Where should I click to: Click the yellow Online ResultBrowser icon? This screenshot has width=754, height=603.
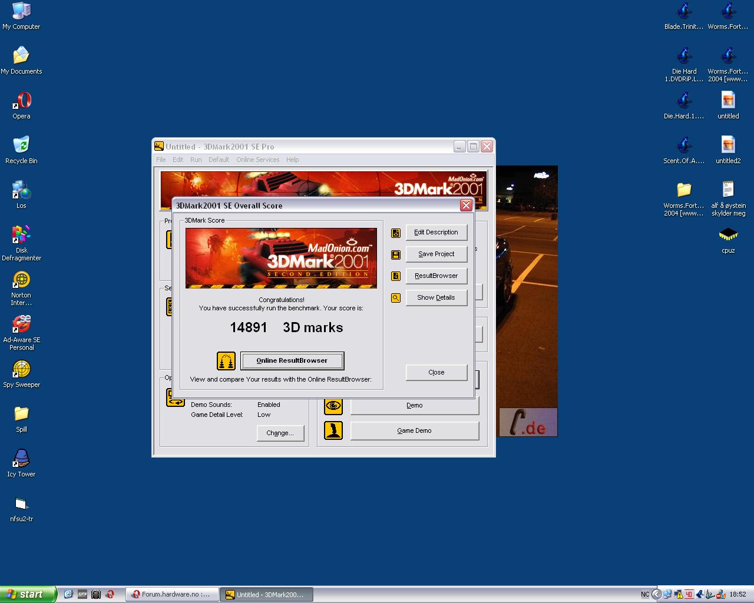click(226, 361)
